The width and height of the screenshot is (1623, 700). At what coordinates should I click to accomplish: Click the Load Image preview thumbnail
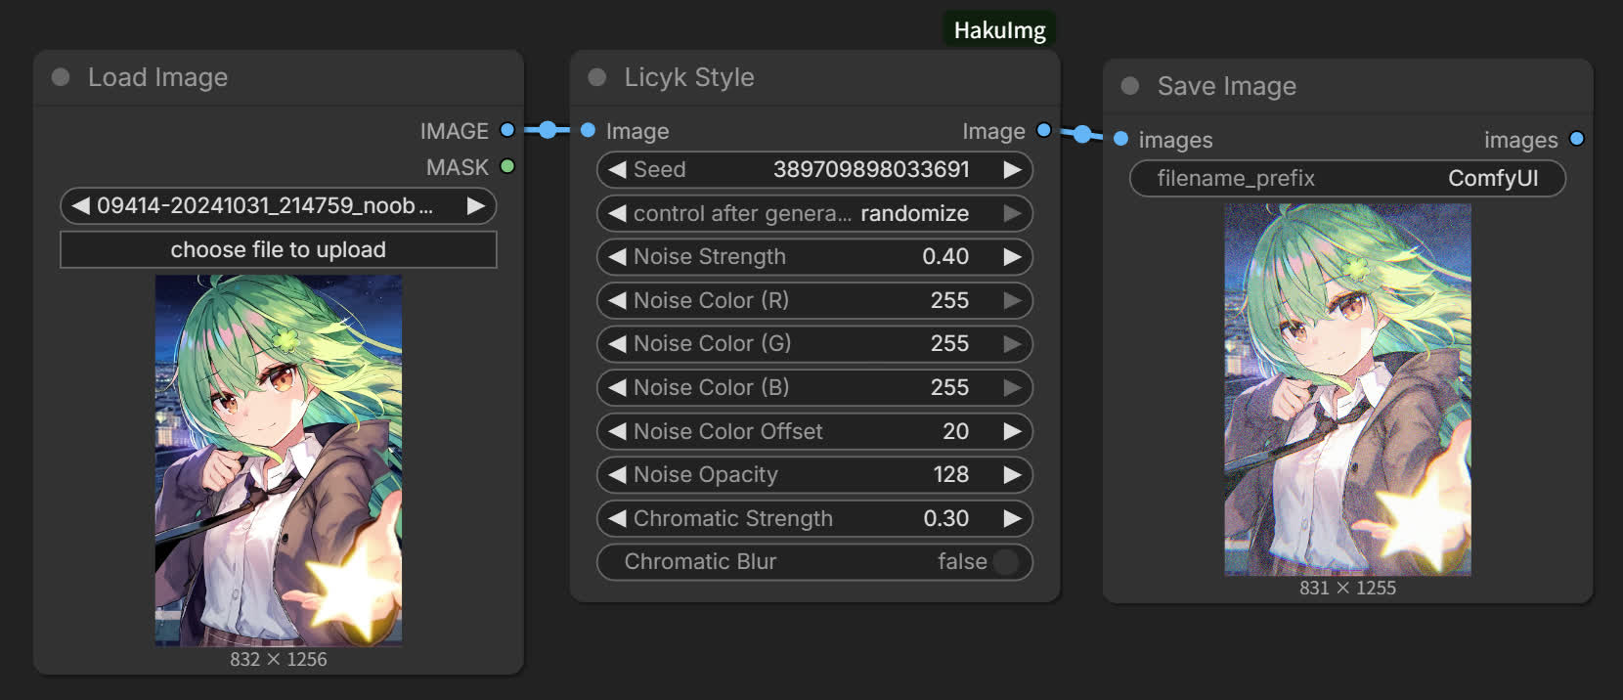tap(279, 460)
